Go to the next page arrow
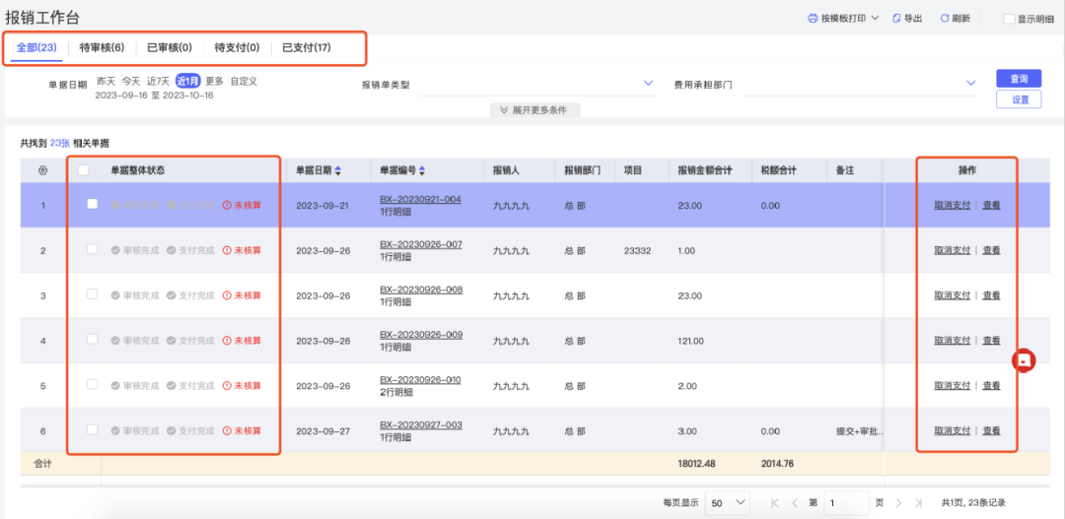This screenshot has height=519, width=1065. (x=898, y=503)
